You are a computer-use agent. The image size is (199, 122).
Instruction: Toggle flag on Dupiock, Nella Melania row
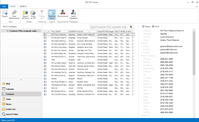pyautogui.click(x=133, y=41)
